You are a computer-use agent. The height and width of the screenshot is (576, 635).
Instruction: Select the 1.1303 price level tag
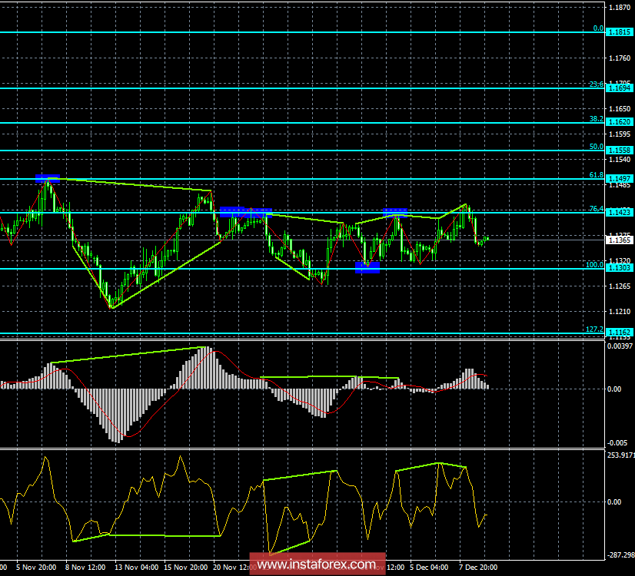click(620, 269)
